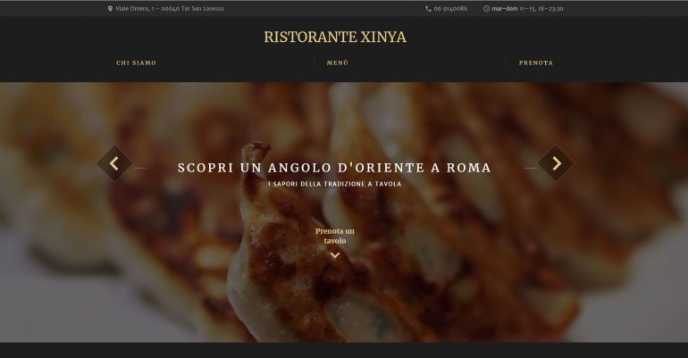Click the dark footer strip below the slider
688x358 pixels.
point(344,350)
